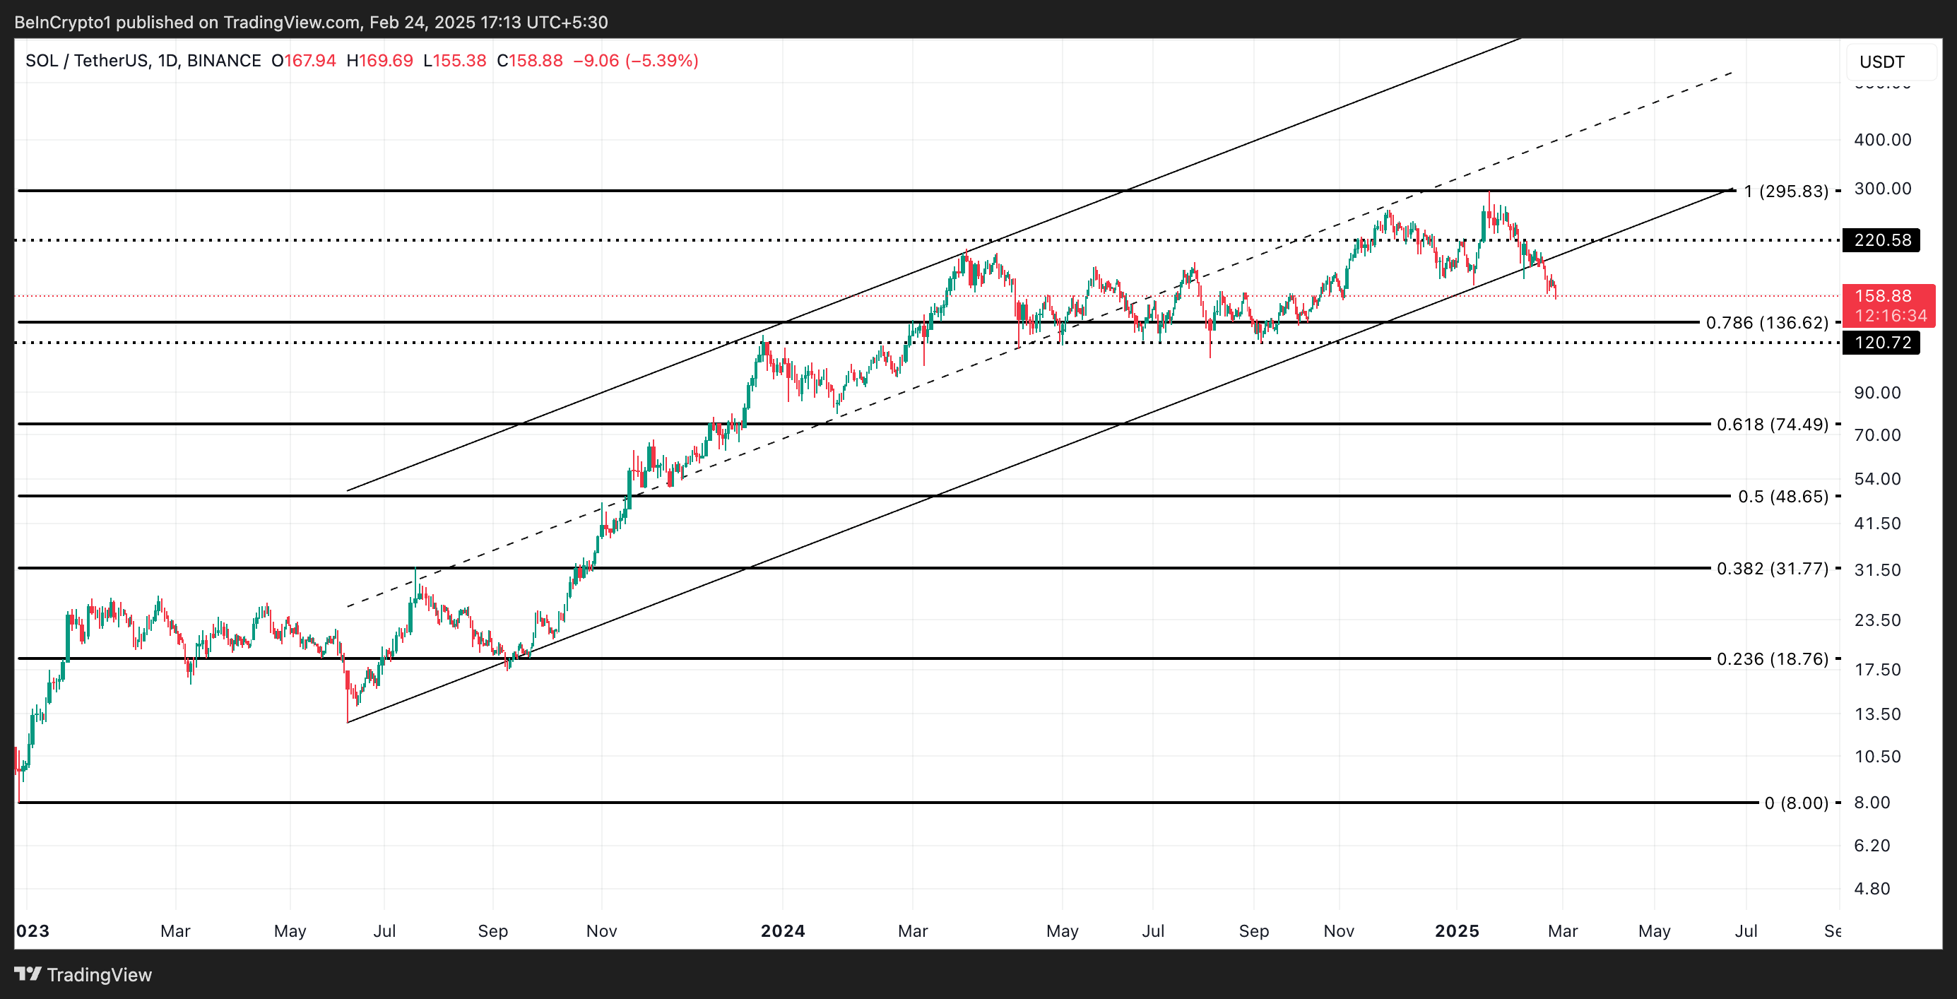Click the Nov 2024 time axis label
Viewport: 1957px width, 999px height.
(x=1338, y=931)
